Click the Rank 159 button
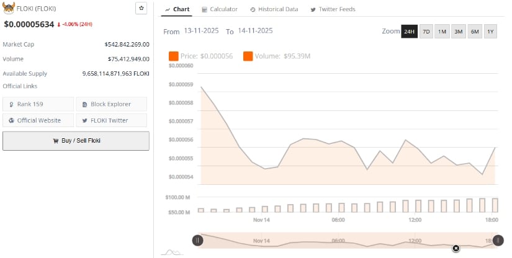This screenshot has height=258, width=512. point(38,104)
